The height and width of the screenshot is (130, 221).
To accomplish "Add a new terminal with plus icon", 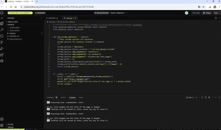I will pyautogui.click(x=196, y=97).
